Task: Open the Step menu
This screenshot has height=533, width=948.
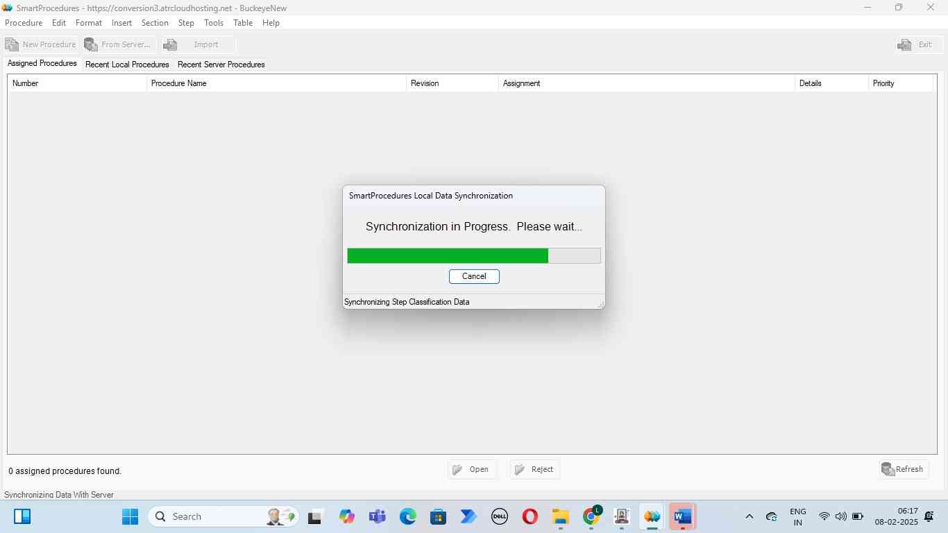Action: coord(186,23)
